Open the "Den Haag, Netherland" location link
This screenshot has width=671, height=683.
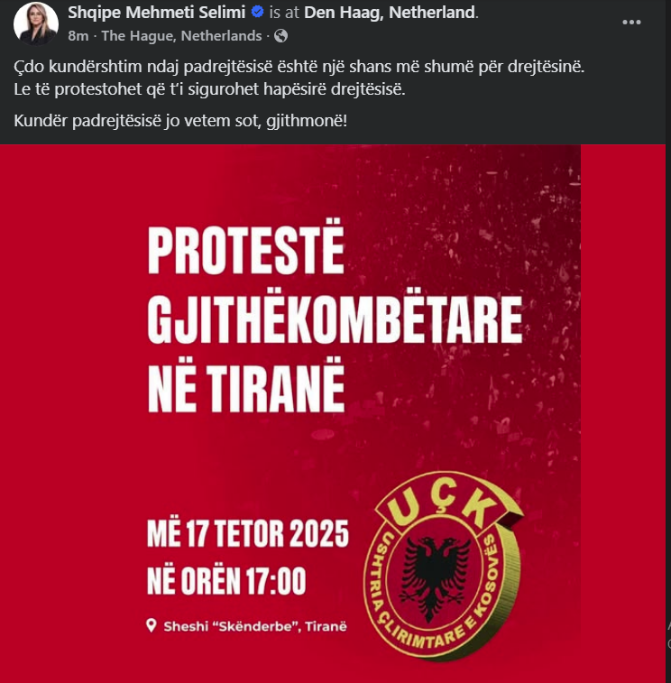(x=389, y=14)
